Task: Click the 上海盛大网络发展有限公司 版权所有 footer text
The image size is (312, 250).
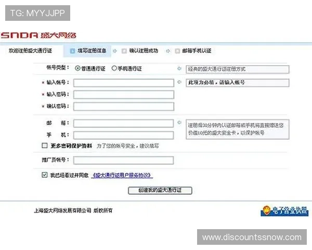Action: [x=73, y=210]
